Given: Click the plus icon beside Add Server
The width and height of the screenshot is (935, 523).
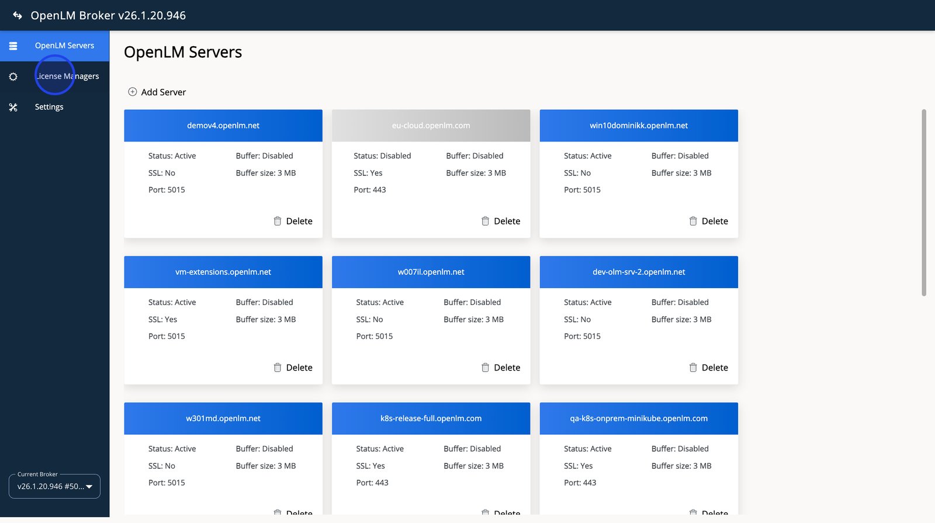Looking at the screenshot, I should [133, 92].
